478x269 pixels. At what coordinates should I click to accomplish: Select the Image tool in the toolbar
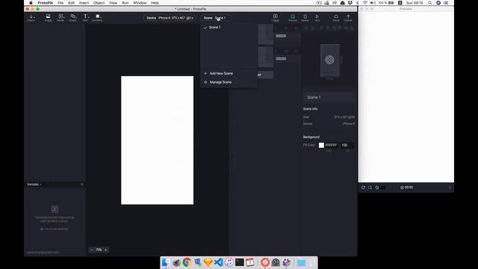click(48, 18)
